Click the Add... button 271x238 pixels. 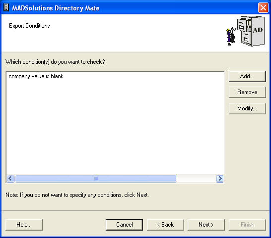pos(247,76)
